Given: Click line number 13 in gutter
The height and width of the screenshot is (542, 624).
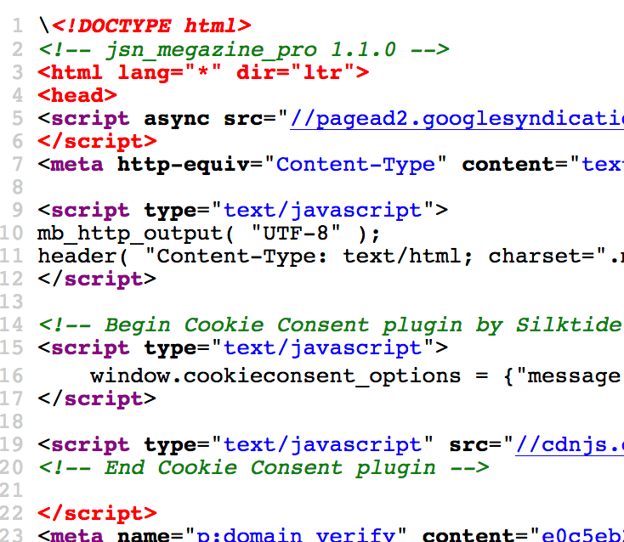Looking at the screenshot, I should point(12,302).
